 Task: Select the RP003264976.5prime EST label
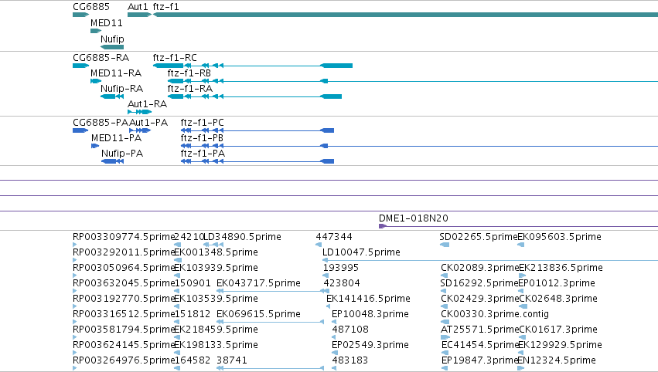point(124,360)
